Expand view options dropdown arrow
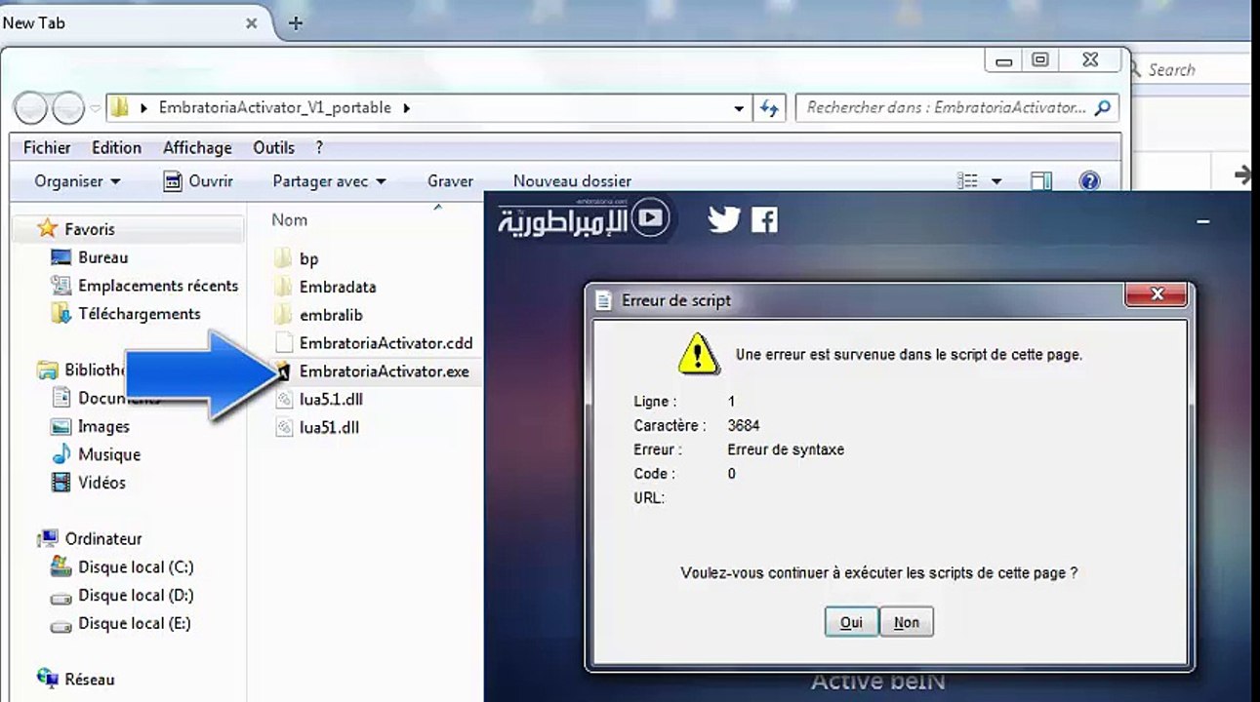Image resolution: width=1260 pixels, height=702 pixels. [996, 181]
